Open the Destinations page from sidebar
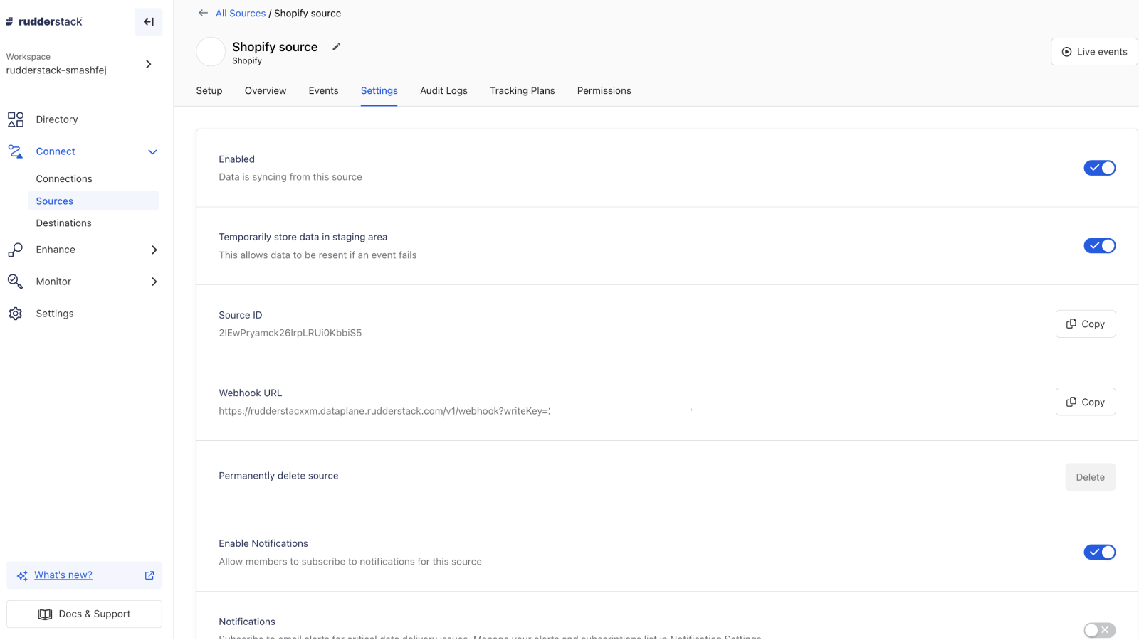Viewport: 1139px width, 640px height. point(63,223)
